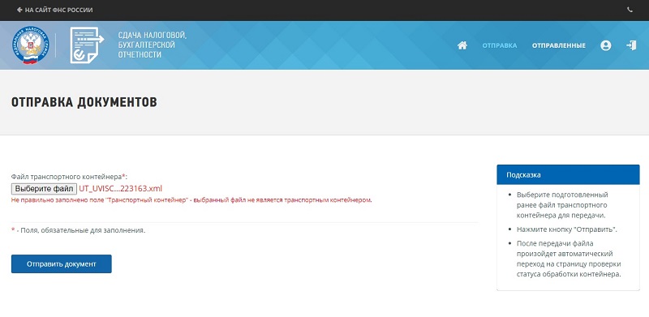649x317 pixels.
Task: Click hint about автоматический переход на страницу проверки
Action: pyautogui.click(x=569, y=259)
